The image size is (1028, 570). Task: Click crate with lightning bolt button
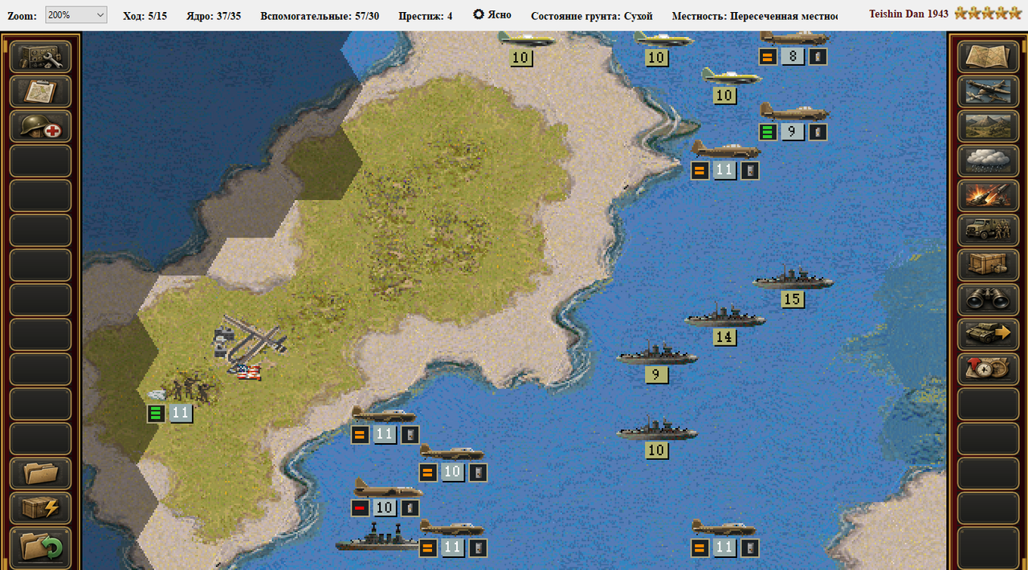click(40, 508)
